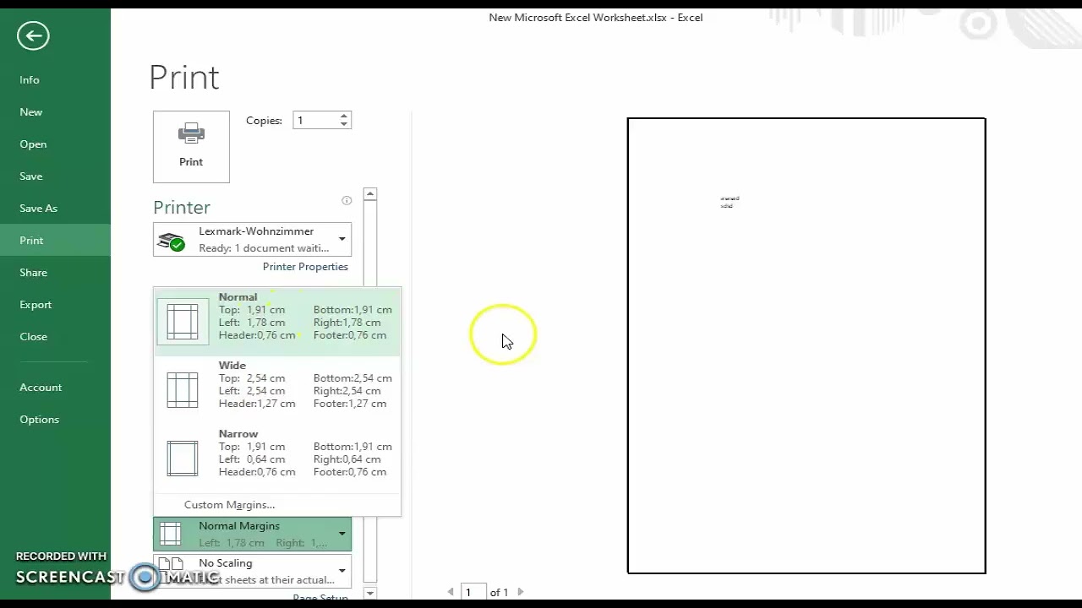Viewport: 1082px width, 608px height.
Task: Click the Print button with printer icon
Action: pyautogui.click(x=191, y=147)
